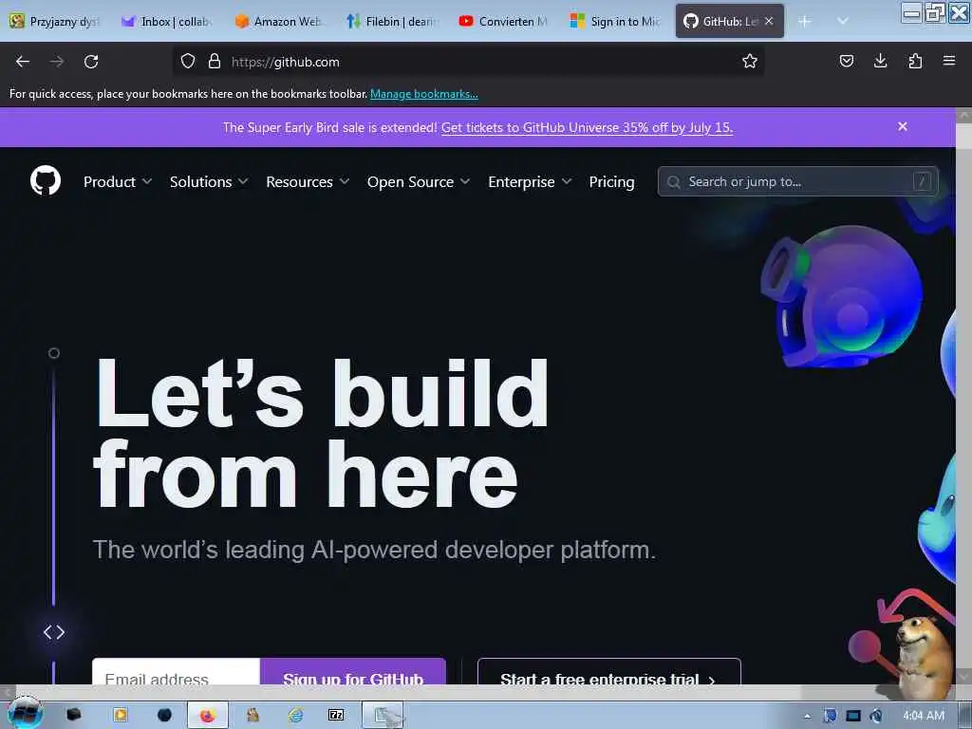Open Internet Explorer from the taskbar

pyautogui.click(x=296, y=716)
